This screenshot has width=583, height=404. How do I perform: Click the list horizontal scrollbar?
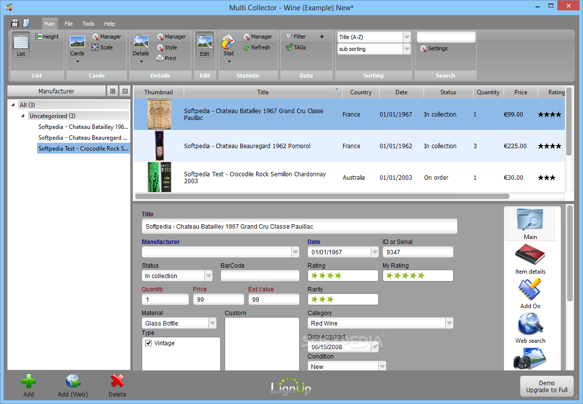(322, 196)
